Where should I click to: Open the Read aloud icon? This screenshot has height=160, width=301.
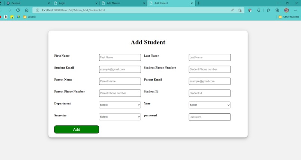232,10
